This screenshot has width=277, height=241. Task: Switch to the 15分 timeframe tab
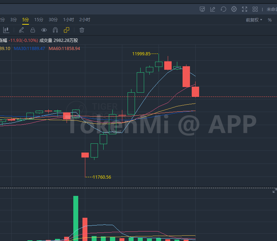(39, 20)
